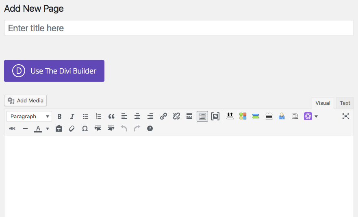This screenshot has height=217, width=358.
Task: Click the Add Media button
Action: coord(25,100)
